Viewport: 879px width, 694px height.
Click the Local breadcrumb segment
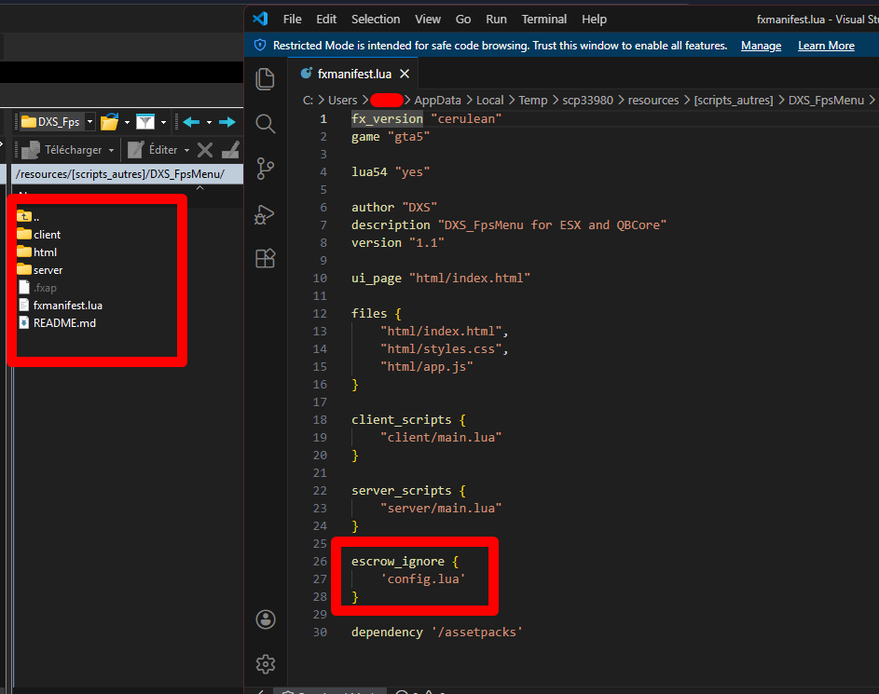point(490,101)
